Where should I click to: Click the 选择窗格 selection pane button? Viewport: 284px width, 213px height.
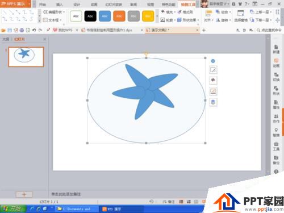(x=241, y=16)
